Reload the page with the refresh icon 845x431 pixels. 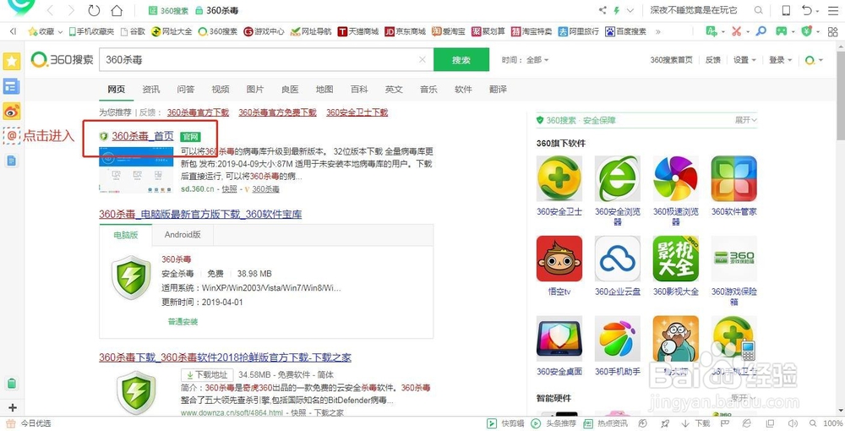tap(94, 10)
